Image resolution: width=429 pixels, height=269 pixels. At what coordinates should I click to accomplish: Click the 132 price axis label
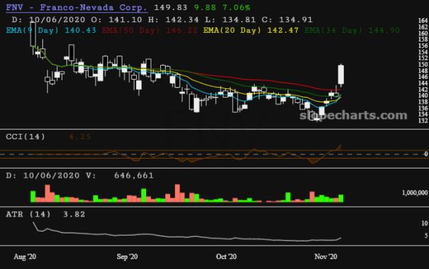point(423,120)
